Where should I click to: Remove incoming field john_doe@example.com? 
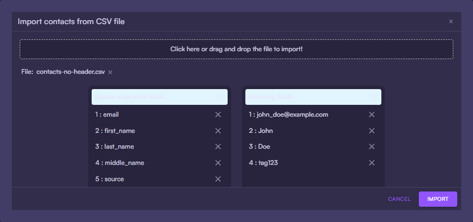point(372,115)
